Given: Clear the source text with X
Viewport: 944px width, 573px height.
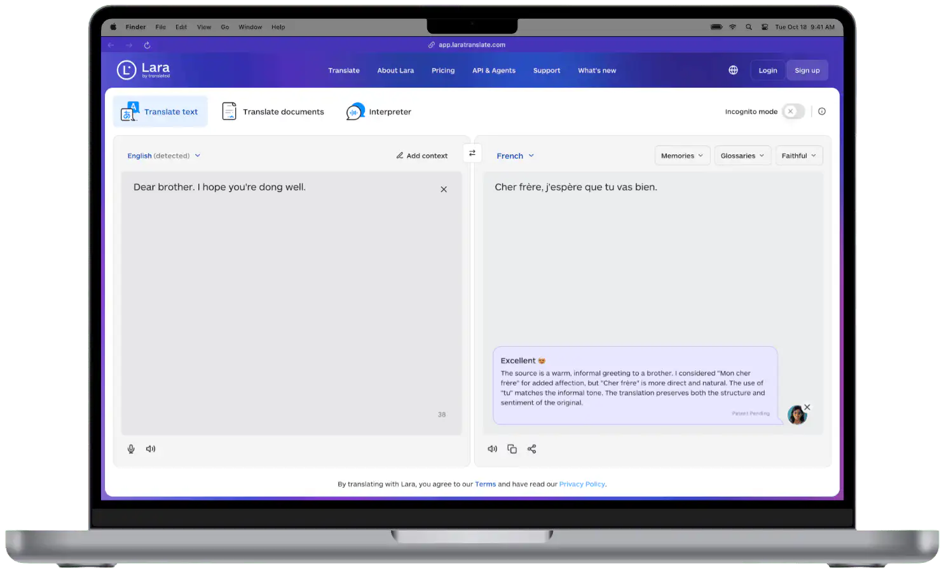Looking at the screenshot, I should [x=444, y=189].
